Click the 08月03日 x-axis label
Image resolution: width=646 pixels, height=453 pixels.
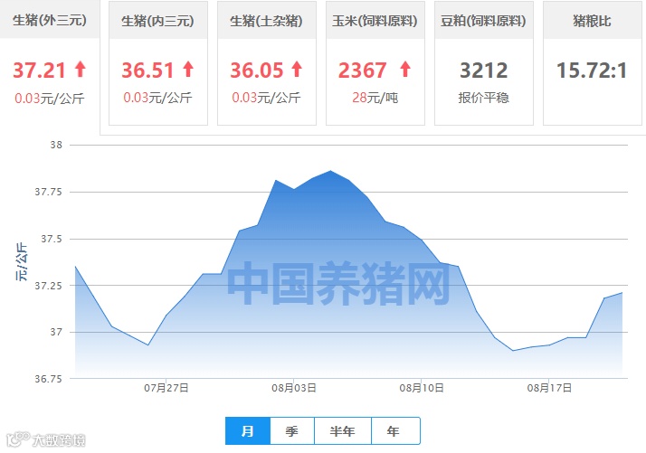(x=294, y=388)
